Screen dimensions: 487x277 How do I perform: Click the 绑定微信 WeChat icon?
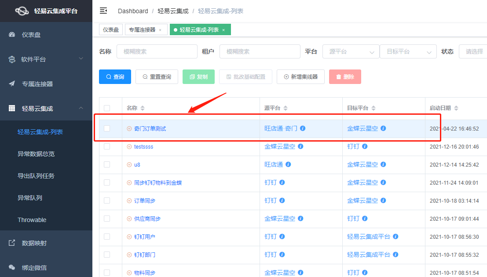pos(12,267)
